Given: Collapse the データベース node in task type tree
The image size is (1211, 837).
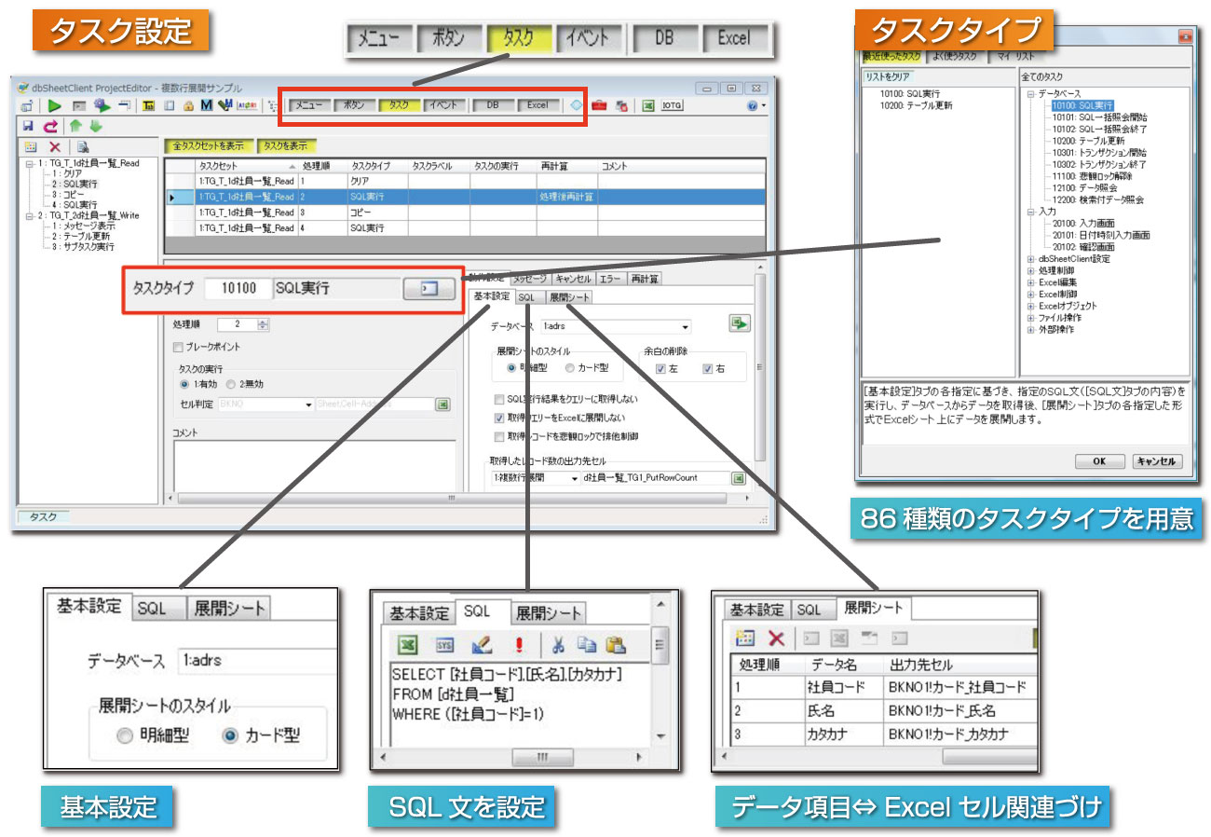Looking at the screenshot, I should click(x=1029, y=94).
